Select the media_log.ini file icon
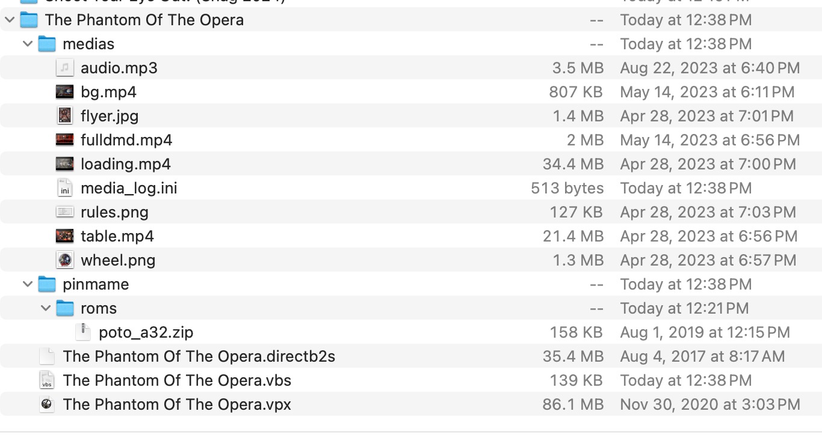The image size is (822, 435). [64, 188]
